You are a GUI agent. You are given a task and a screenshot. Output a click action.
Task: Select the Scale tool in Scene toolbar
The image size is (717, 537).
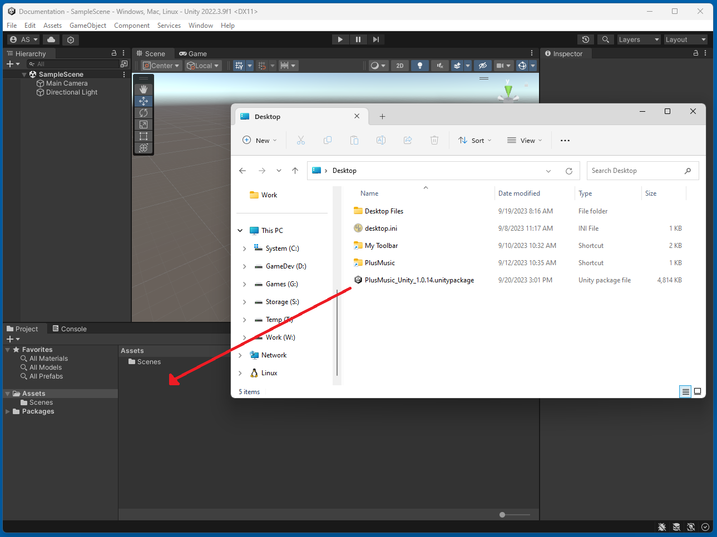pos(144,125)
